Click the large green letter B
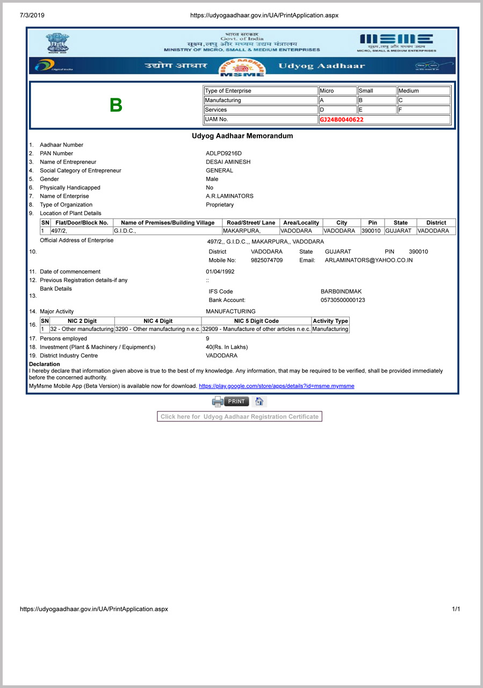 coord(116,105)
